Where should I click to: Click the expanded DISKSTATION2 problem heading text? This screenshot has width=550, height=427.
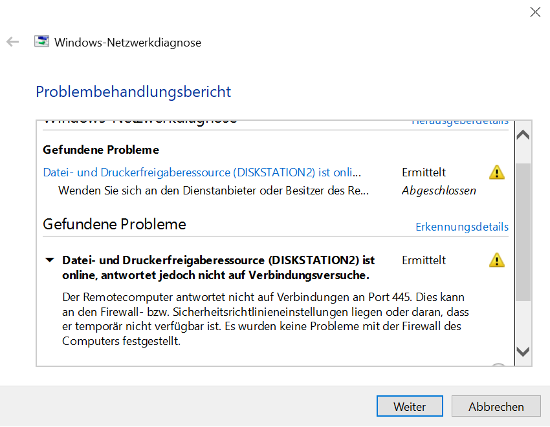click(x=218, y=267)
